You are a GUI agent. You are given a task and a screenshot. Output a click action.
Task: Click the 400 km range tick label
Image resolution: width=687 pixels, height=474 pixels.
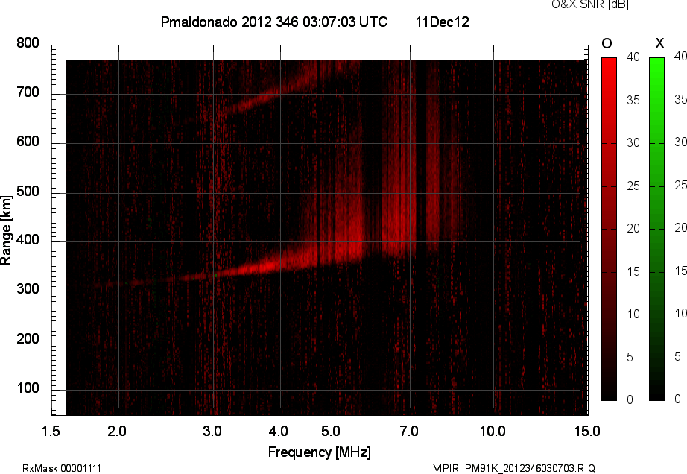coord(28,240)
